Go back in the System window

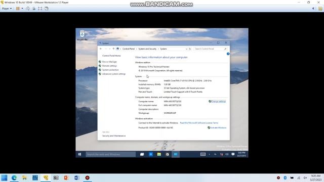(101, 49)
